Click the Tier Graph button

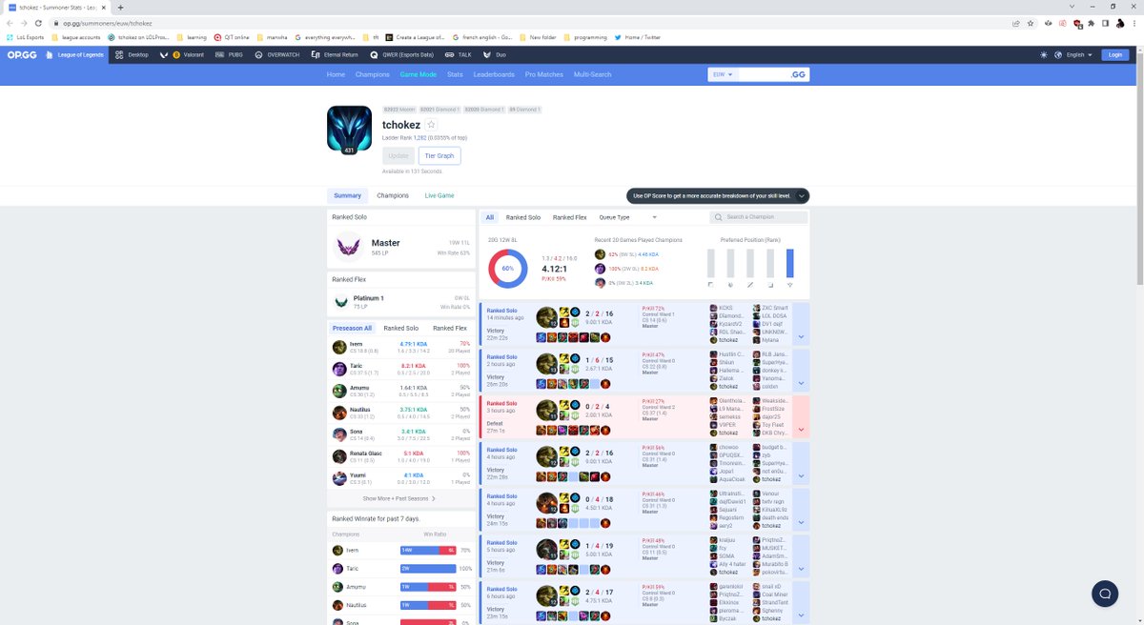pyautogui.click(x=439, y=155)
